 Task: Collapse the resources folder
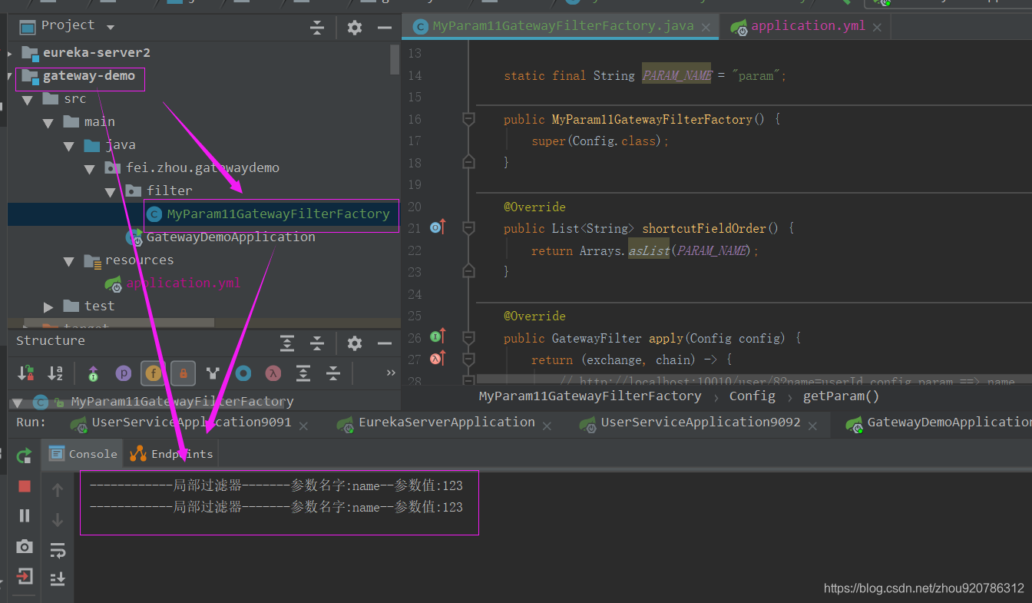(69, 261)
